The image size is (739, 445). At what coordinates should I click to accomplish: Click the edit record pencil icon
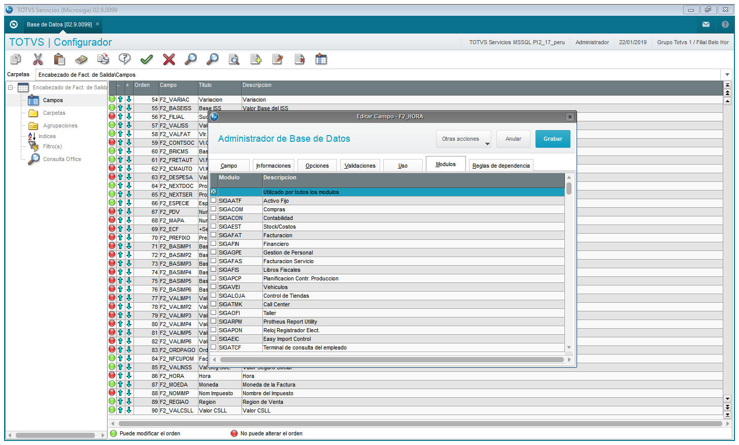click(278, 59)
